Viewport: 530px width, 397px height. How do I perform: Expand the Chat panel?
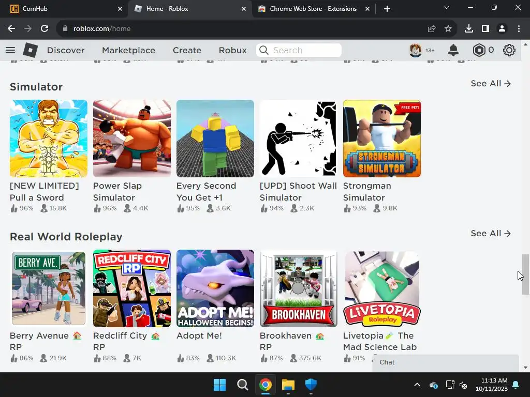pyautogui.click(x=446, y=362)
